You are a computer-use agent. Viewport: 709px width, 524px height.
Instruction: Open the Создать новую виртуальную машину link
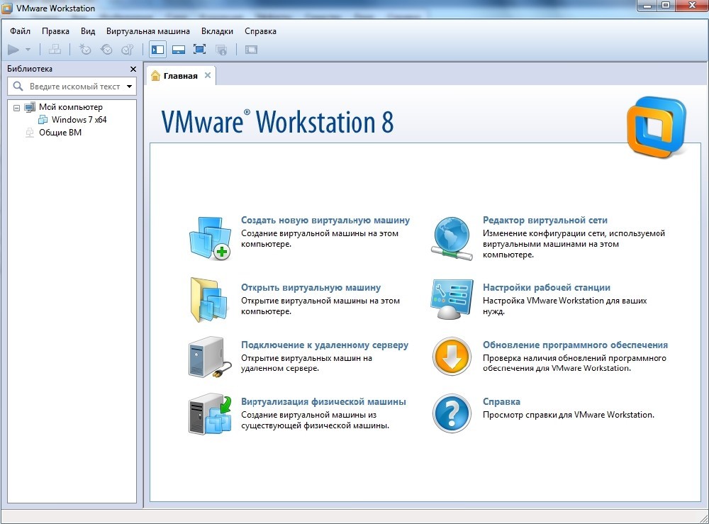[x=325, y=221]
